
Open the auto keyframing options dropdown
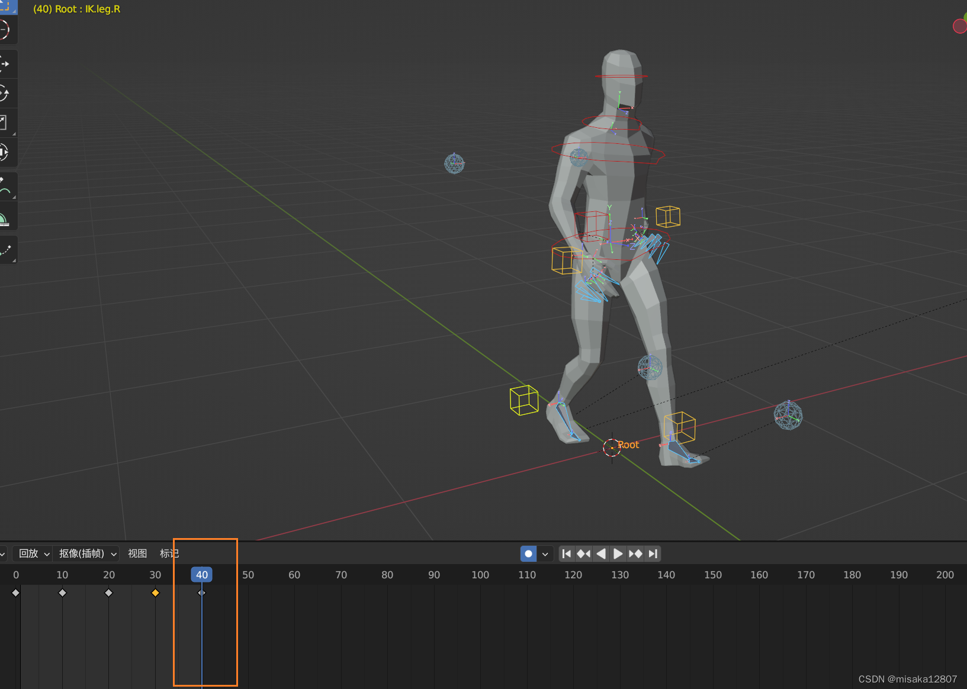[545, 554]
